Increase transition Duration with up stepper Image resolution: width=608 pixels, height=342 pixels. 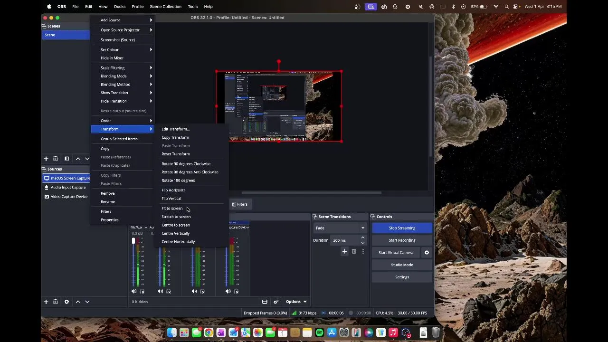click(x=363, y=238)
